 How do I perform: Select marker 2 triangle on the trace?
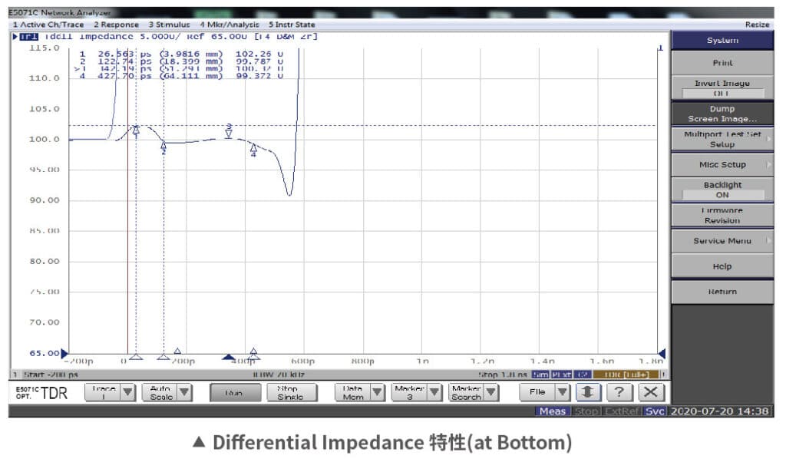163,145
